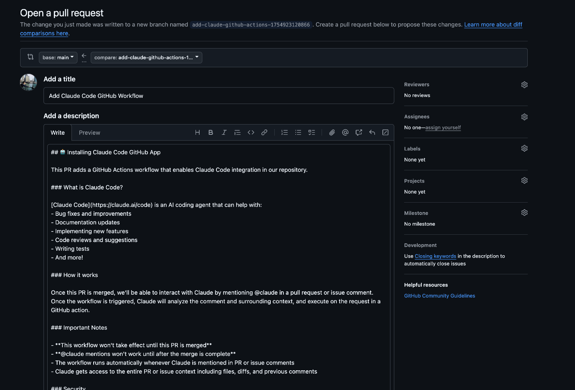
Task: Insert code formatting with the angle brackets icon
Action: click(x=251, y=132)
